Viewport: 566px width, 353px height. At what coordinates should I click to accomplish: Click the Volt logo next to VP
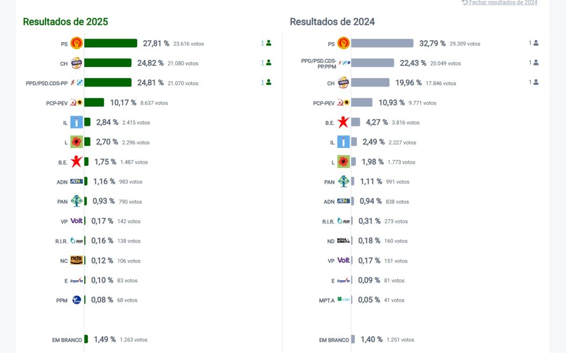point(77,221)
